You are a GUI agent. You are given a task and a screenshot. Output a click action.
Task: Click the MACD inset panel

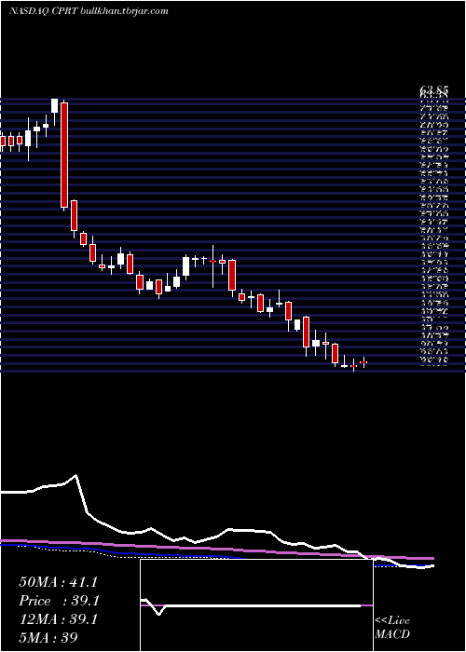256,605
